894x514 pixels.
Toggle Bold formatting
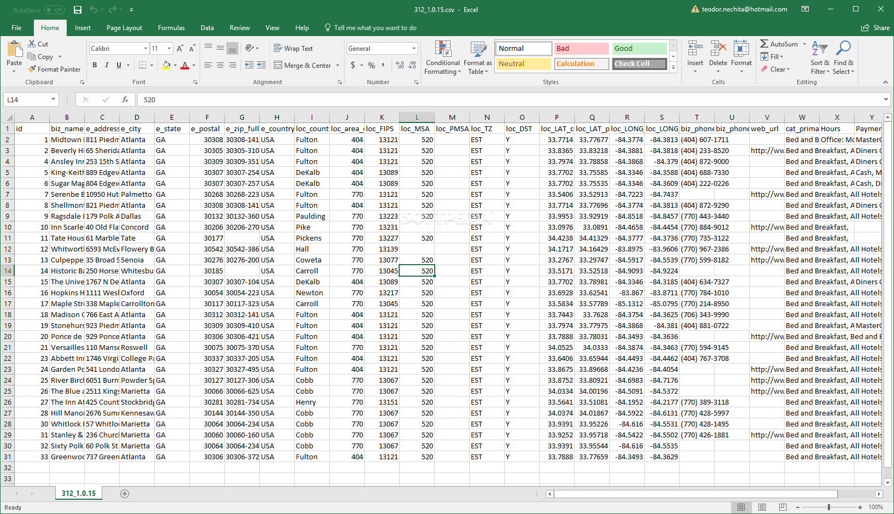coord(95,65)
